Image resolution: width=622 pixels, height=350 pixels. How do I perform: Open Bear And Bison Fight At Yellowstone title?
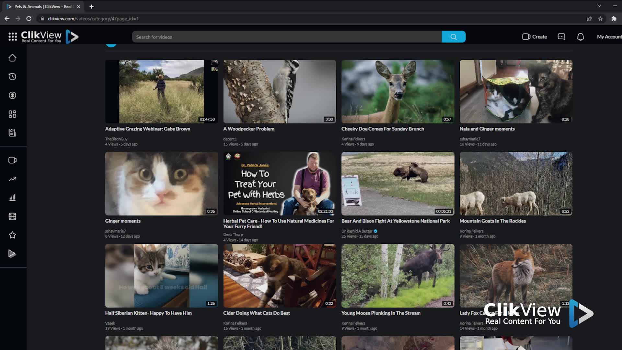click(x=396, y=221)
